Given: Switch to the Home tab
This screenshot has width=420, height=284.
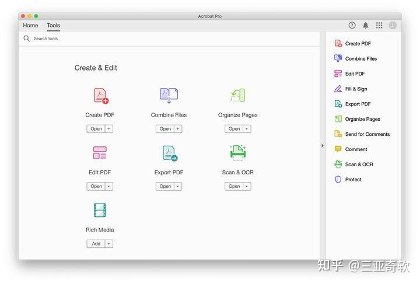Looking at the screenshot, I should 30,26.
